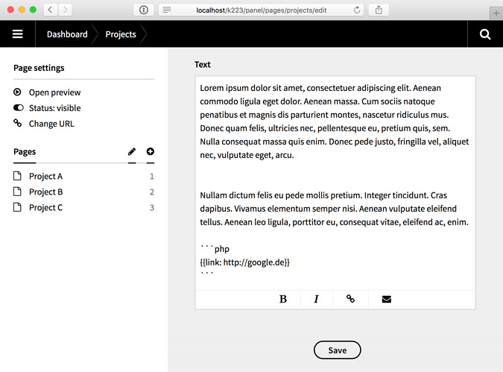The image size is (503, 372).
Task: Click the Project B page icon
Action: pyautogui.click(x=17, y=192)
